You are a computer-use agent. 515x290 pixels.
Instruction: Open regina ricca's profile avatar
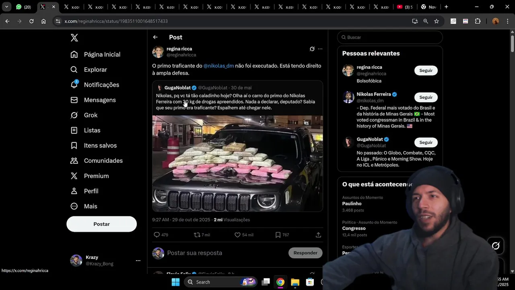tap(158, 52)
